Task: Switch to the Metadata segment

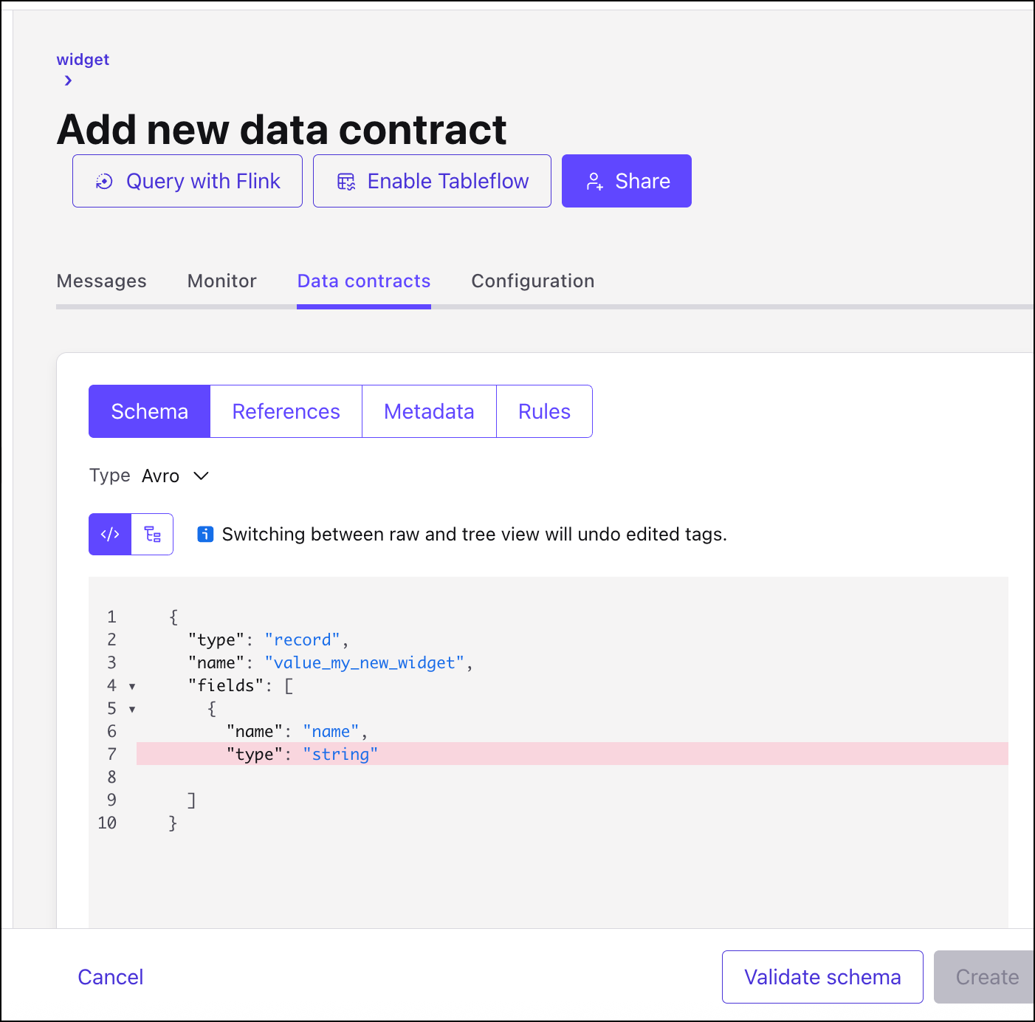Action: tap(429, 411)
